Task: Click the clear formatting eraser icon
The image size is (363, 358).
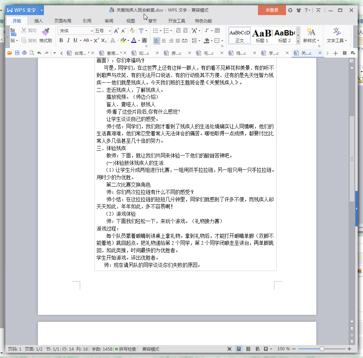Action: [132, 31]
